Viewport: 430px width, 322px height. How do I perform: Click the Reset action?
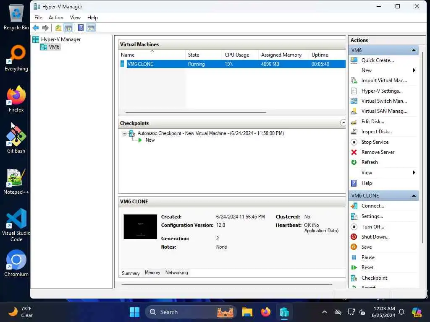point(367,267)
